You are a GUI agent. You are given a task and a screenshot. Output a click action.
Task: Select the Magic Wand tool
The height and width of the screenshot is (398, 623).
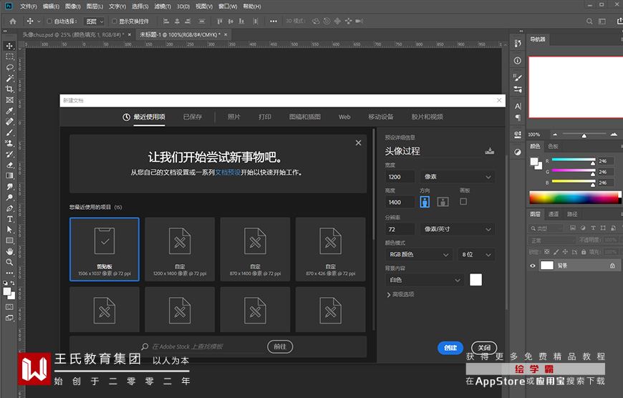point(9,78)
